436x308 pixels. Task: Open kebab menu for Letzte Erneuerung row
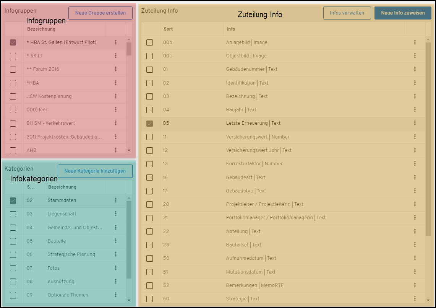tap(415, 123)
